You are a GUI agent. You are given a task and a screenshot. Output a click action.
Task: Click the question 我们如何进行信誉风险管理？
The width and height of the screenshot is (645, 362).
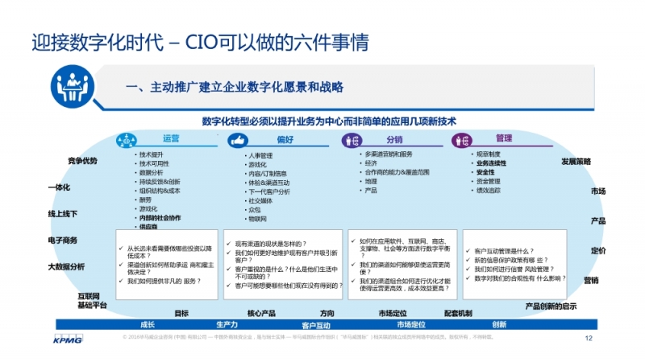coord(514,269)
